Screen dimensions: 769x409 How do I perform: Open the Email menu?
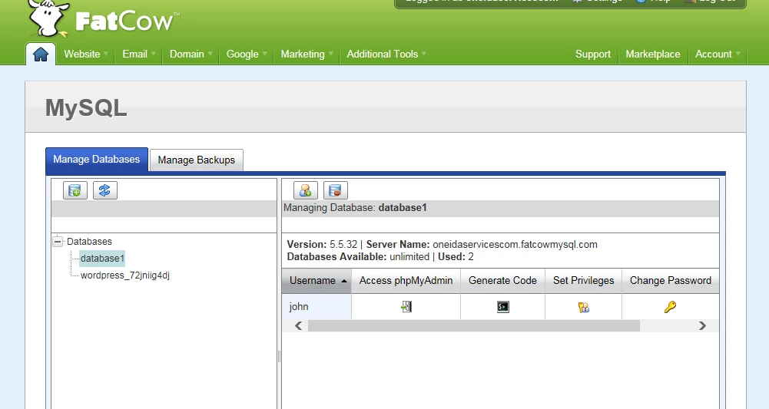pyautogui.click(x=139, y=54)
